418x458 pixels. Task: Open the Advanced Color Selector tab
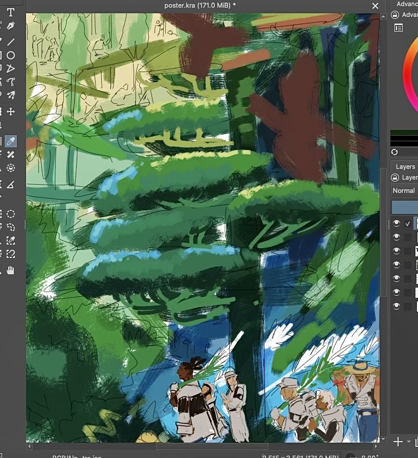click(407, 4)
